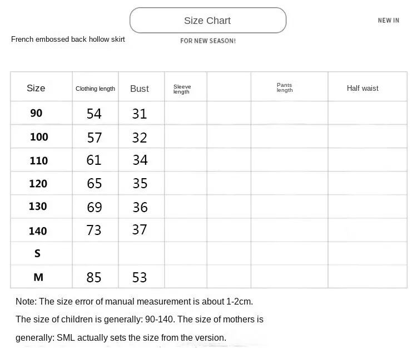
Task: Select the size 90 row label
Action: 36,113
